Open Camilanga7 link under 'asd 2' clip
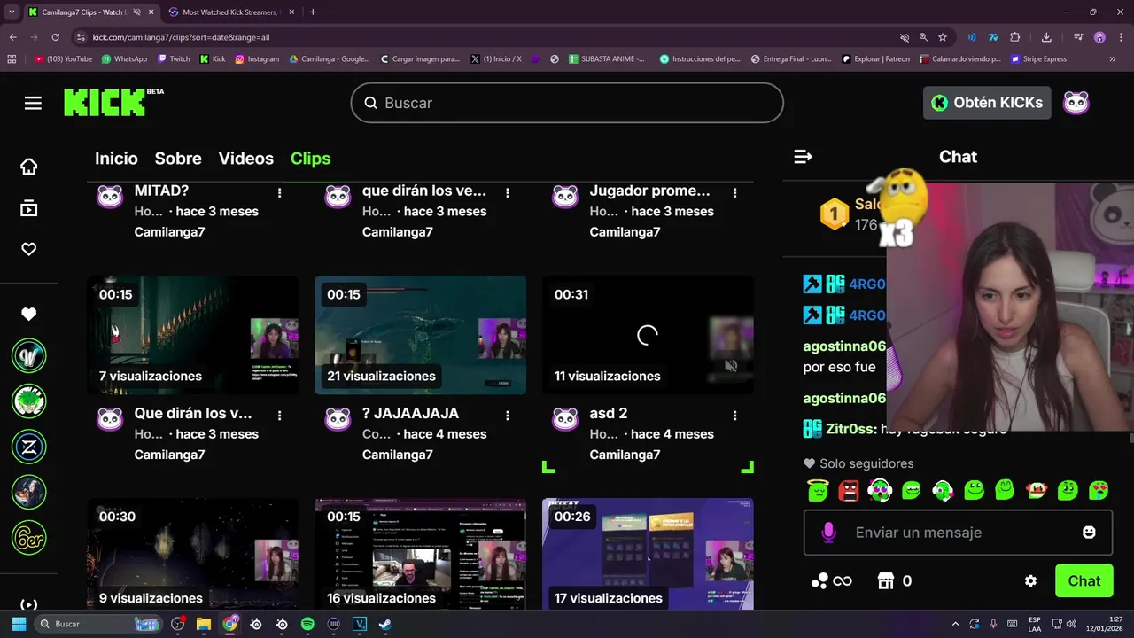1134x638 pixels. point(625,455)
